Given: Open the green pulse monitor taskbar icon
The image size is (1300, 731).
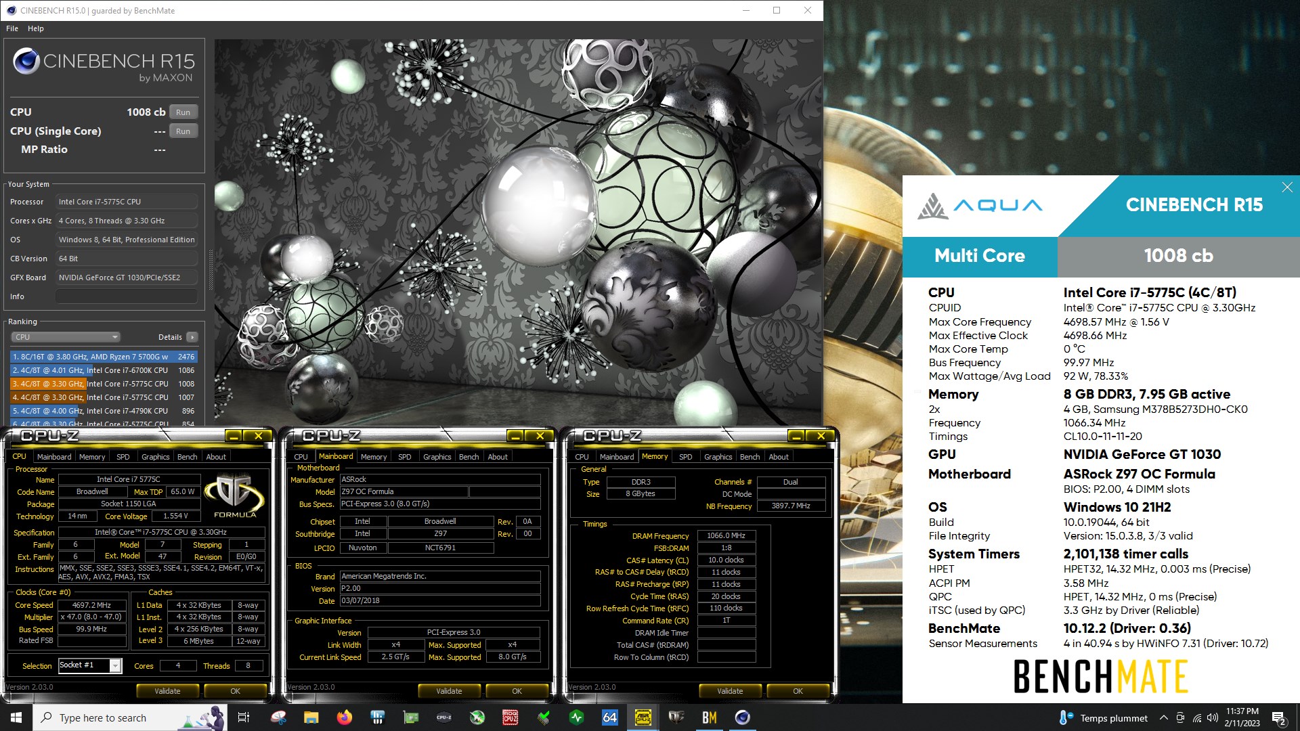Looking at the screenshot, I should pyautogui.click(x=577, y=717).
